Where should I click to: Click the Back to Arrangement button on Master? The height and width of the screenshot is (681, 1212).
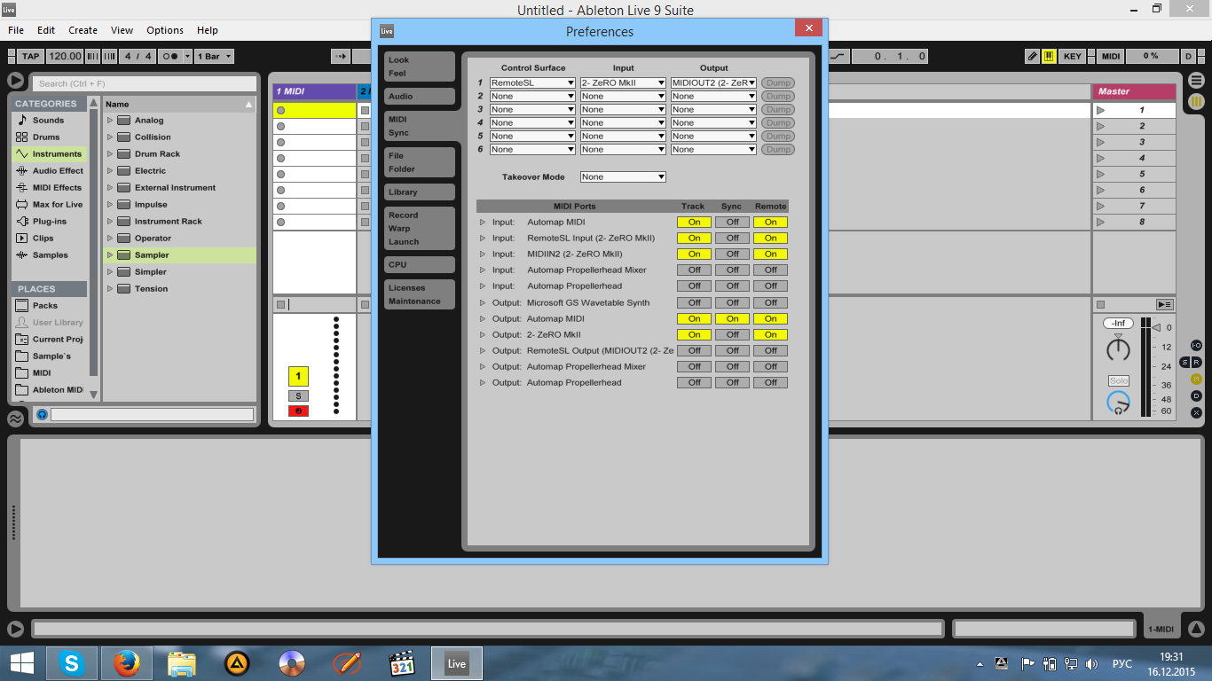(x=1164, y=304)
